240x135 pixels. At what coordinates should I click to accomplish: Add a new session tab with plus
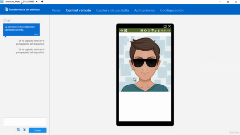pyautogui.click(x=42, y=1)
